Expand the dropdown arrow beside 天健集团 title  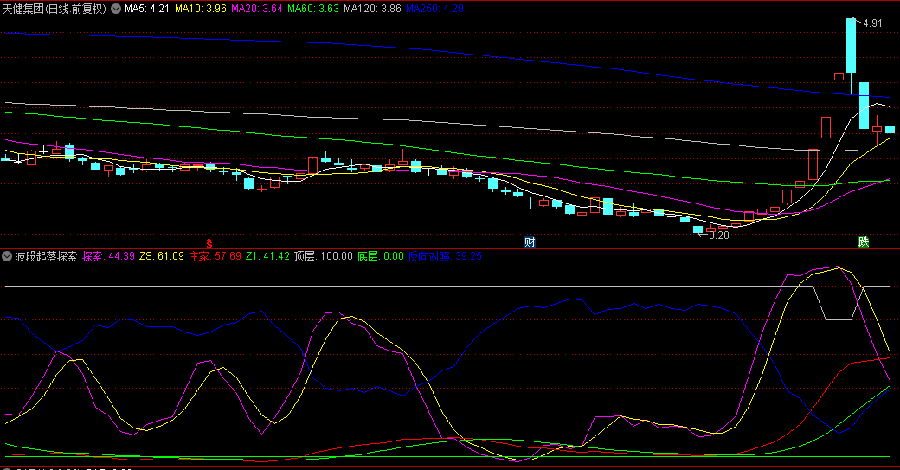coord(116,9)
